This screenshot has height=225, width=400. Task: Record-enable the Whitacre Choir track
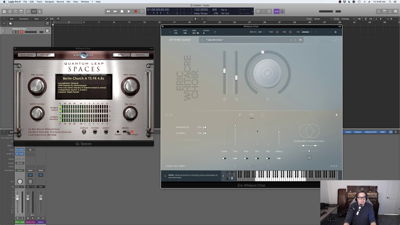click(21, 32)
